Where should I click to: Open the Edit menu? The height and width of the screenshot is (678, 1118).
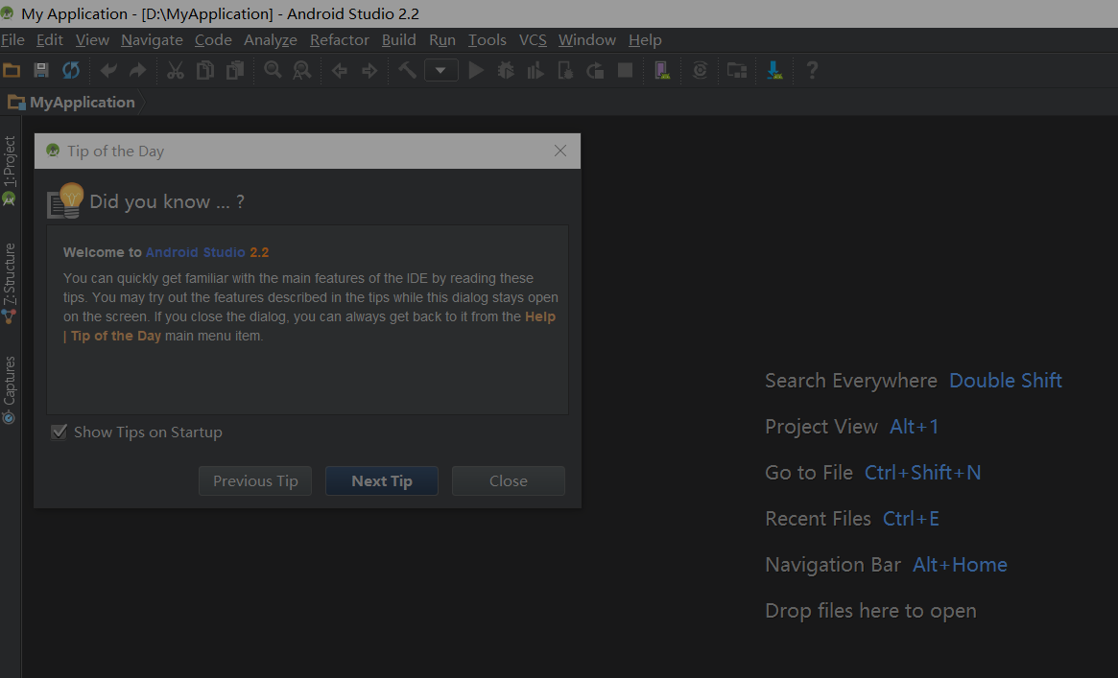[50, 40]
